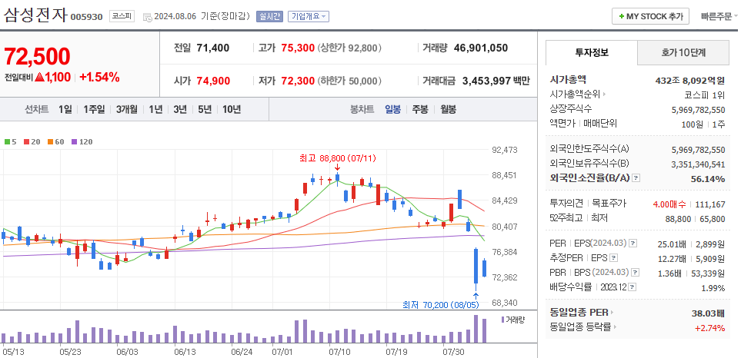
Task: Click the 투자의견 link
Action: click(x=566, y=204)
